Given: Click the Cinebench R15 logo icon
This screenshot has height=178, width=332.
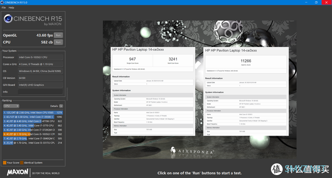Looking at the screenshot, I should (x=8, y=19).
